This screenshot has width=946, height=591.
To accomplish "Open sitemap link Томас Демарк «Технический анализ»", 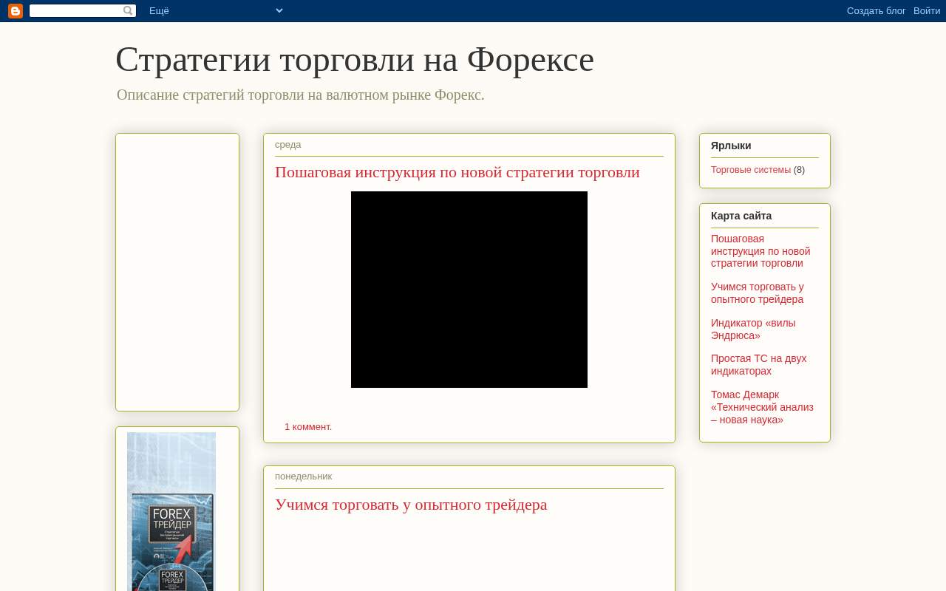I will coord(762,407).
